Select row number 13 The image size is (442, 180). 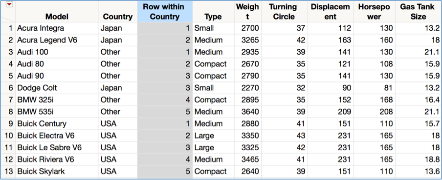[9, 171]
